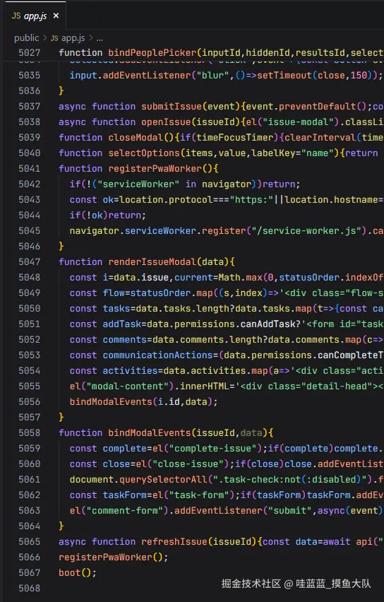Click the boot() call on line 5067
The height and width of the screenshot is (602, 384).
coord(78,572)
